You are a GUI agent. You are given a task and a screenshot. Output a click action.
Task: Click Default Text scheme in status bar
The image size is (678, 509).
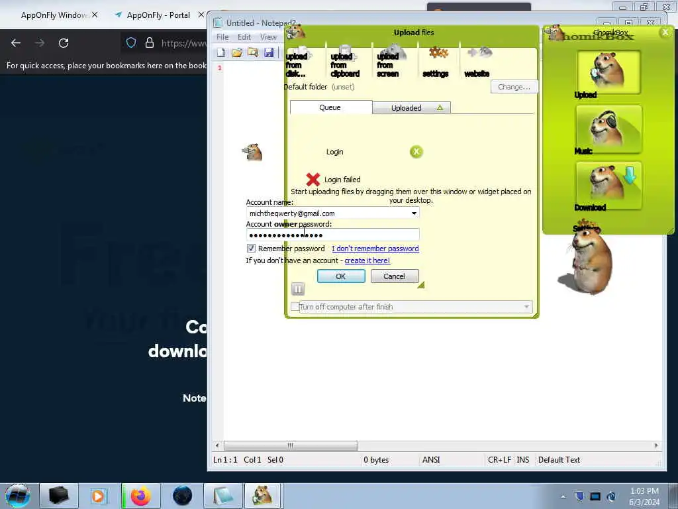point(559,460)
